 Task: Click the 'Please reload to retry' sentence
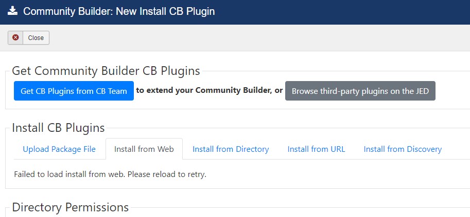click(x=167, y=174)
